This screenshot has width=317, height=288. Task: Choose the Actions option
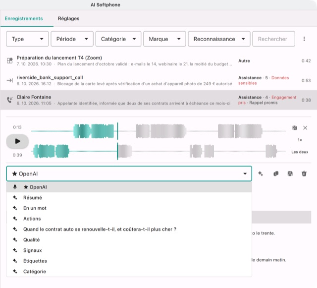[129, 219]
